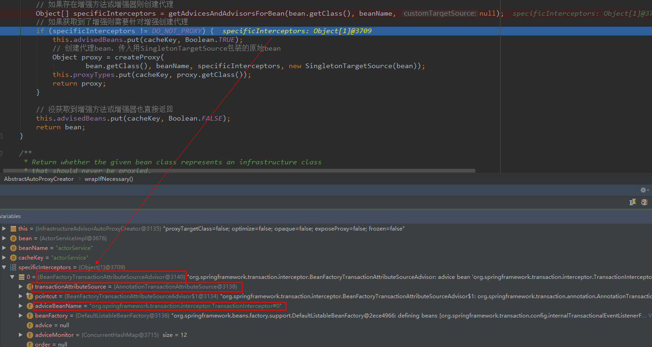Click wrapIfNecessary() breadcrumb

point(109,179)
